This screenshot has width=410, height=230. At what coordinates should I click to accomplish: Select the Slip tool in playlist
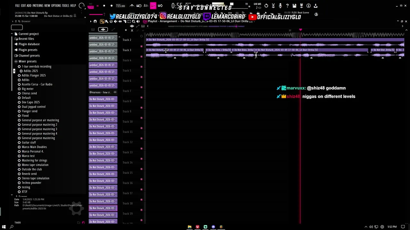click(120, 21)
